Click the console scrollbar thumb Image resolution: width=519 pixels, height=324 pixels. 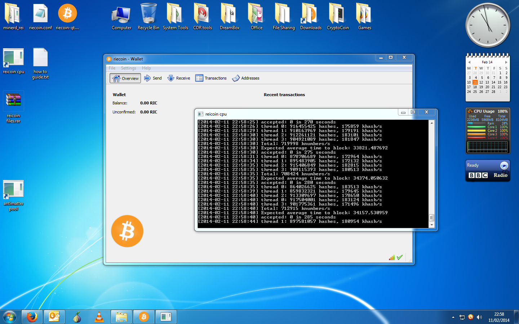[431, 218]
